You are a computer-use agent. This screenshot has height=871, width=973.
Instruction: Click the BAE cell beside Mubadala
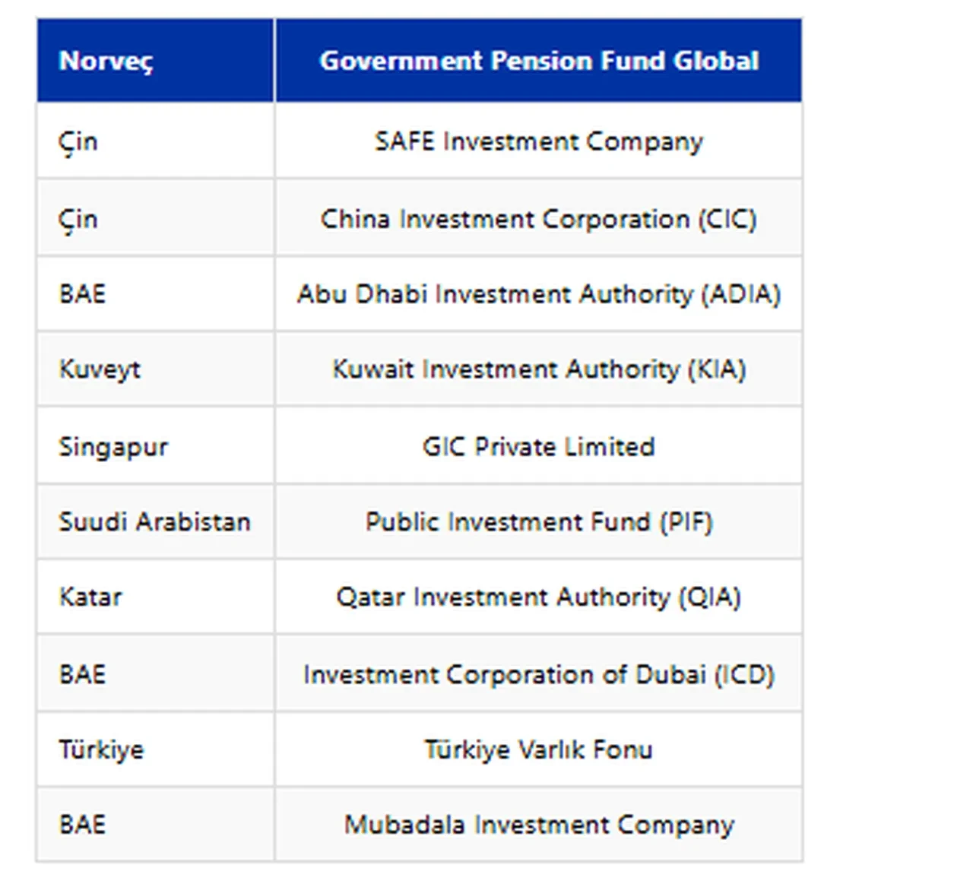(x=82, y=825)
